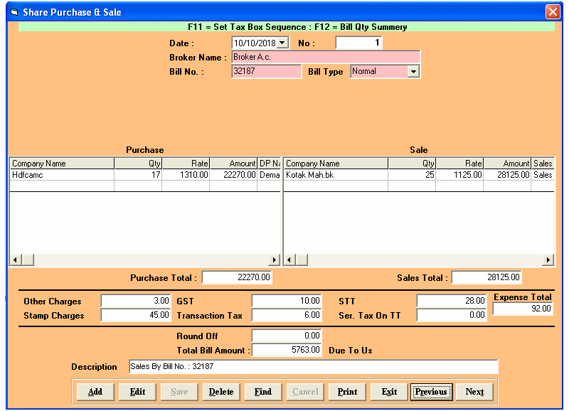Viewport: 569px width, 411px height.
Task: Click the Stamp Charges field
Action: pos(136,315)
